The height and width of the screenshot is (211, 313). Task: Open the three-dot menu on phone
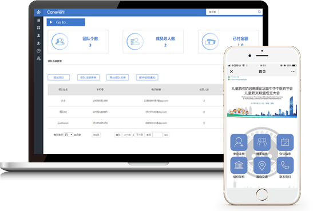coord(293,71)
